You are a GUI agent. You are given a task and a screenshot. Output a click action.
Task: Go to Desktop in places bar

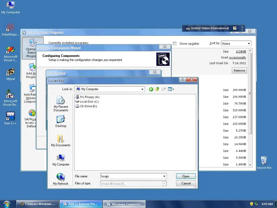pyautogui.click(x=61, y=122)
